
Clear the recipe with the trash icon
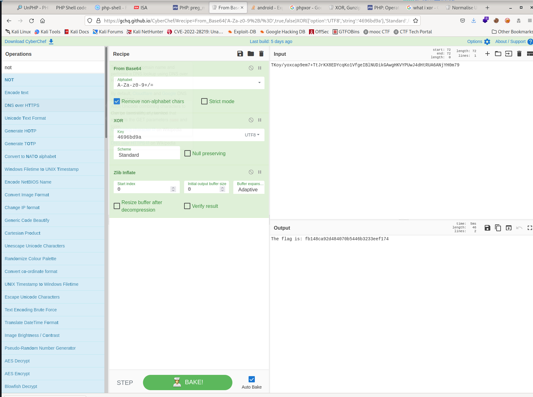click(x=261, y=54)
